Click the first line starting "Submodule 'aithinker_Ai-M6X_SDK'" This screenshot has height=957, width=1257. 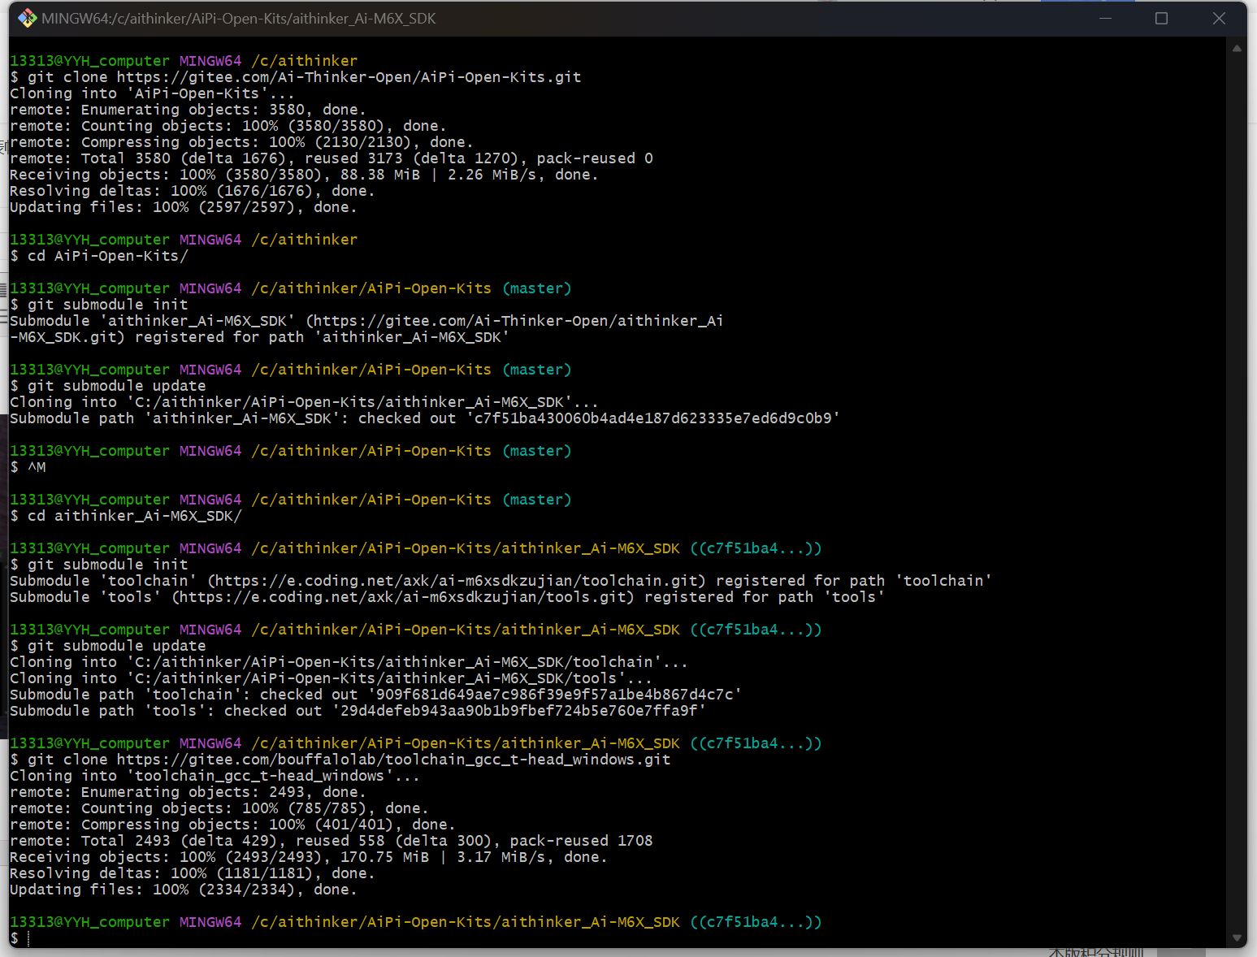tap(366, 321)
